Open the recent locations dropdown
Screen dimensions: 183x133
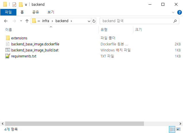21,21
